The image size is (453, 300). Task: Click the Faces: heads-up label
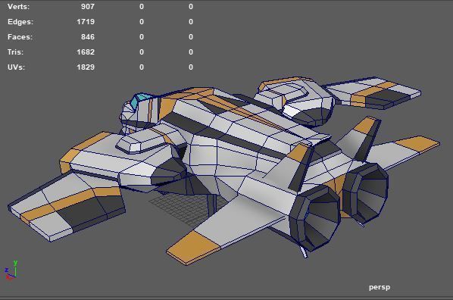tap(20, 37)
